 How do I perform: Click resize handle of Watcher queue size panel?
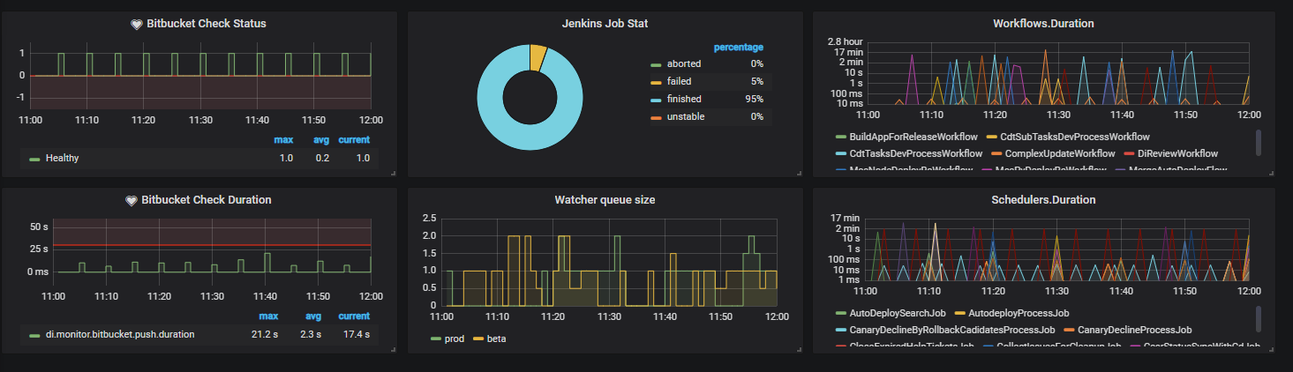(799, 350)
